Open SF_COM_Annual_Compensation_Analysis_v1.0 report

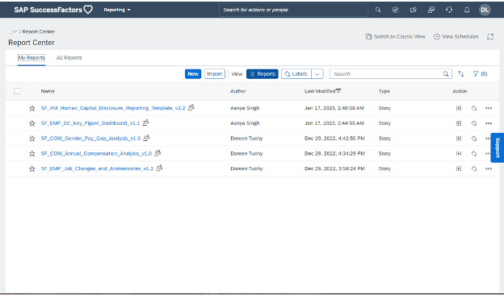96,153
